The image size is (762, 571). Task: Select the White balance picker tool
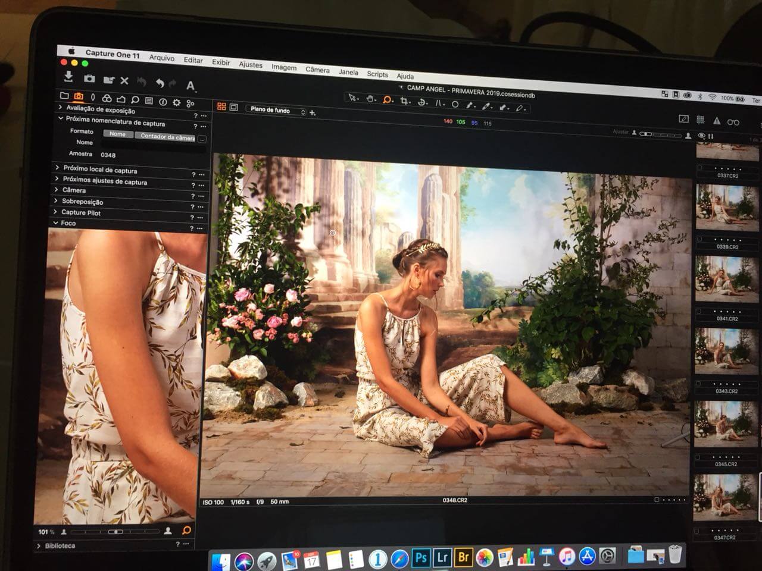488,106
